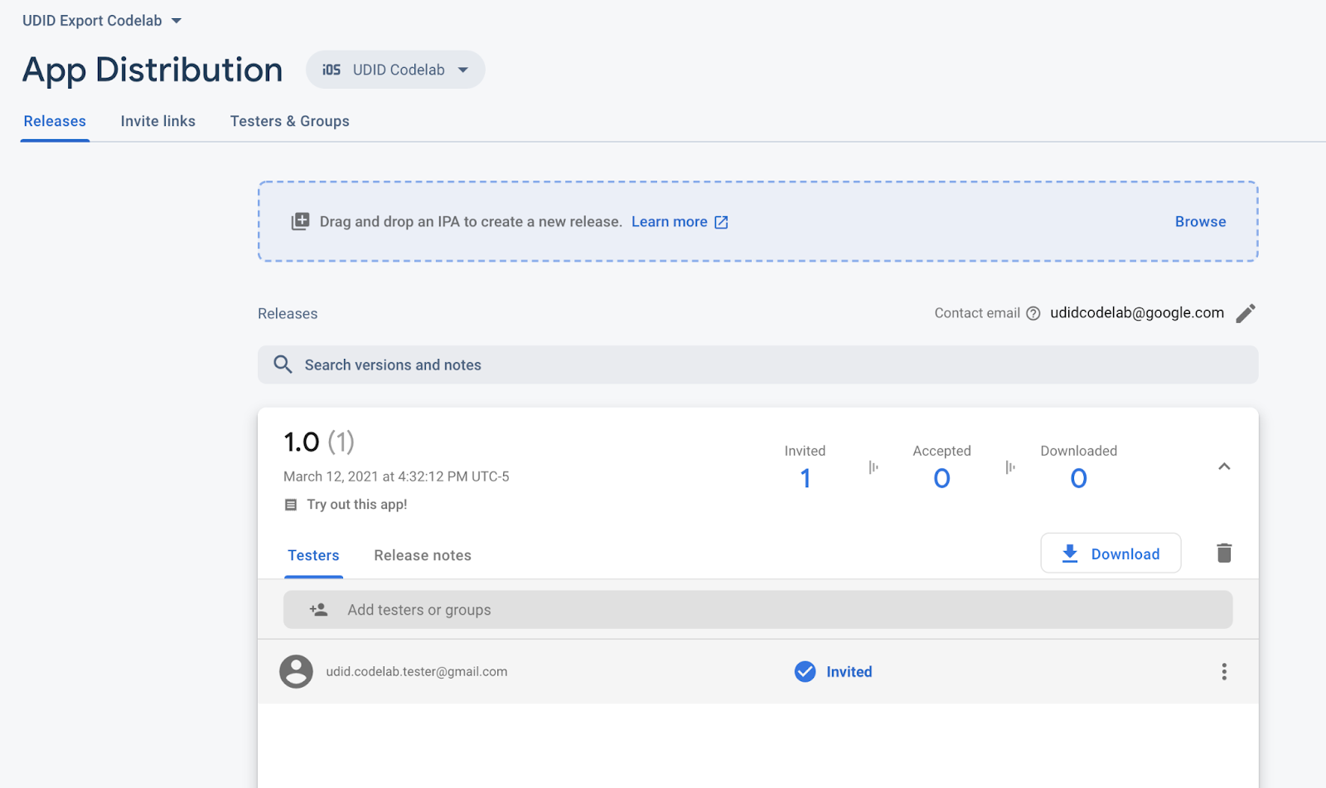Collapse the 1.0 release card chevron

point(1223,467)
